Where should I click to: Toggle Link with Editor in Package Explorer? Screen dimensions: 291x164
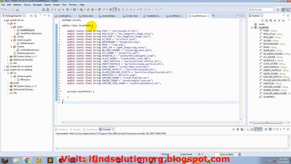pos(35,16)
